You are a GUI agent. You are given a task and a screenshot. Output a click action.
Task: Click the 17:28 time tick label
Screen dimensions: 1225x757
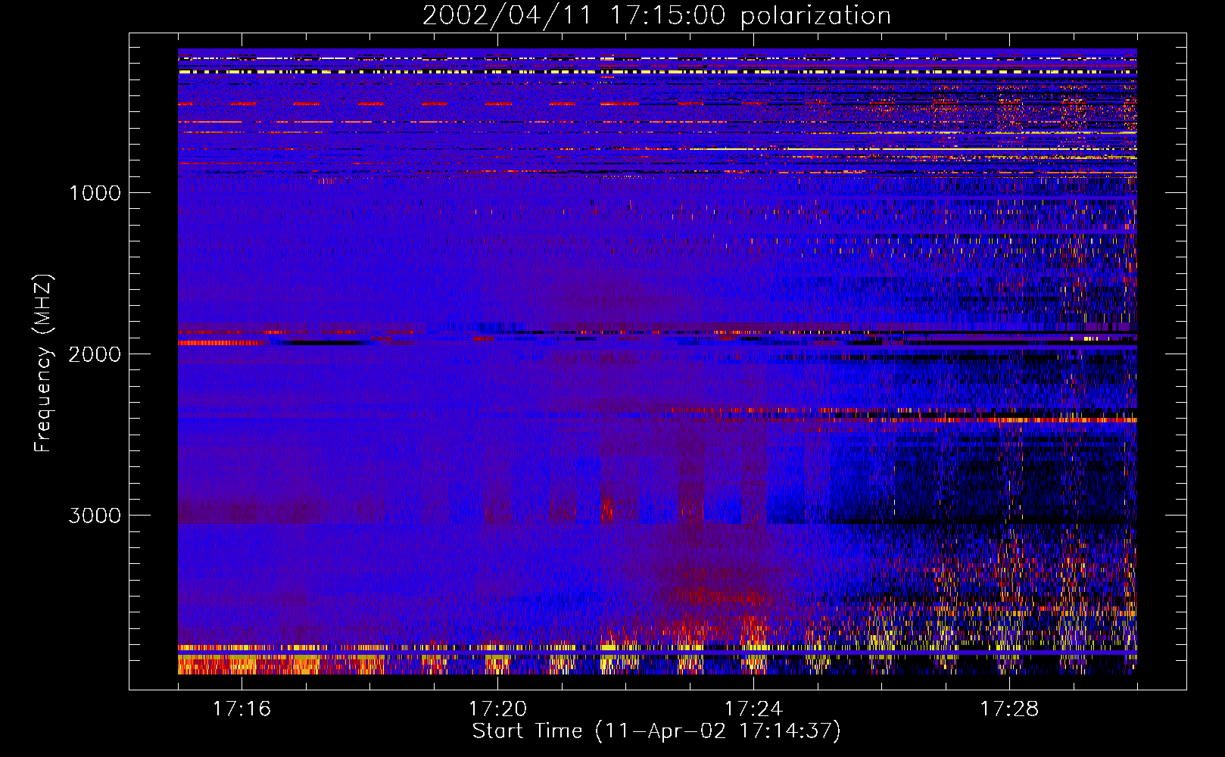tap(1009, 709)
